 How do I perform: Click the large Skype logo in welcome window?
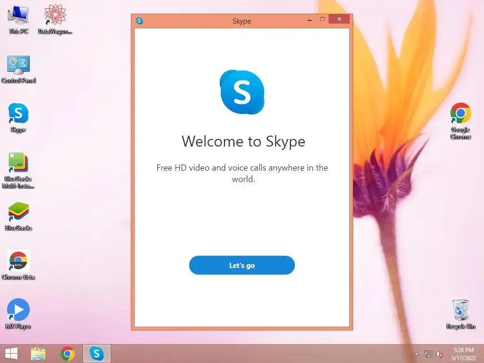(242, 92)
